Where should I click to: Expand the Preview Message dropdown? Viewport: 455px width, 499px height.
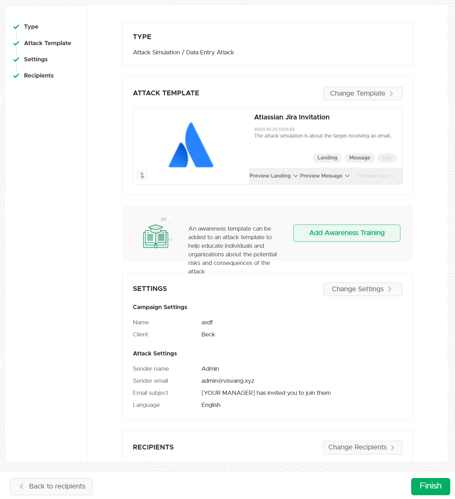pyautogui.click(x=325, y=176)
